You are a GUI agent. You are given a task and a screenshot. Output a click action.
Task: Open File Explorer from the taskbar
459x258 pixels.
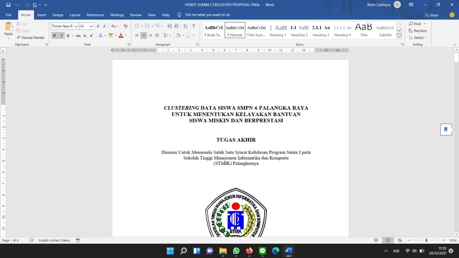tap(223, 251)
